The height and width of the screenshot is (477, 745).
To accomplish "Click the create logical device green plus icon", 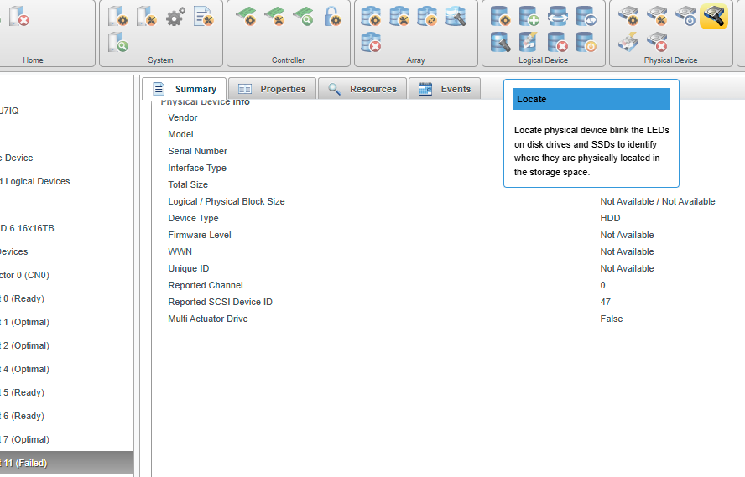I will pos(529,16).
